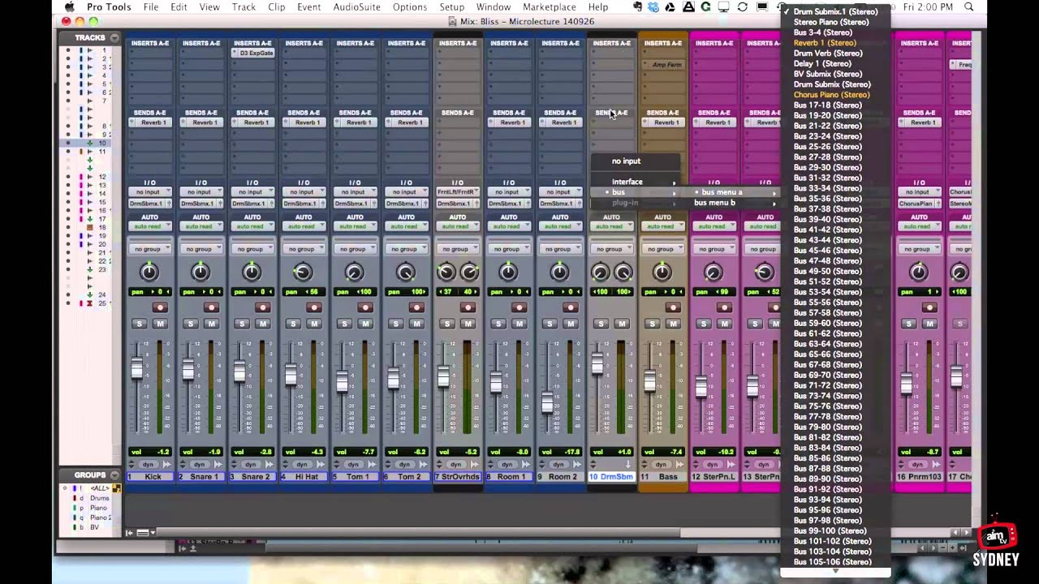Open Kick input selector showing no input
The width and height of the screenshot is (1039, 584).
[150, 192]
